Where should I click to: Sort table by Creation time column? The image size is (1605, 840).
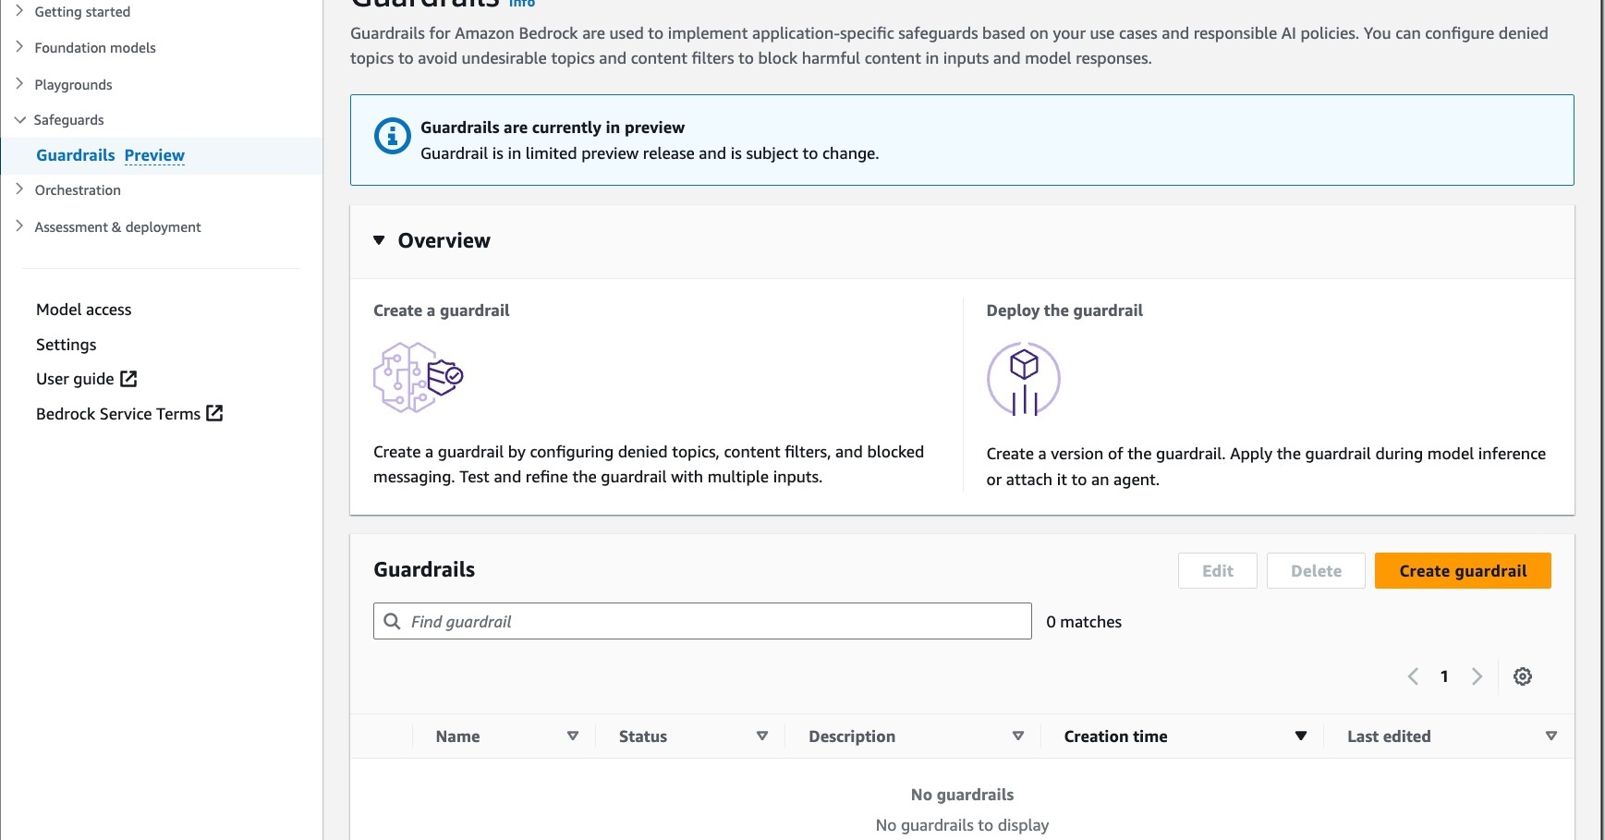[1300, 737]
